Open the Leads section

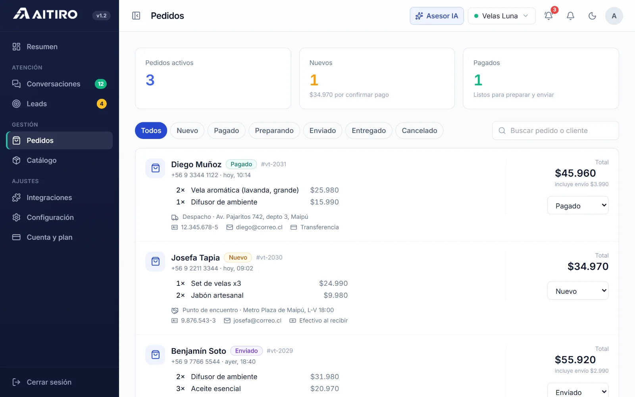pos(60,104)
